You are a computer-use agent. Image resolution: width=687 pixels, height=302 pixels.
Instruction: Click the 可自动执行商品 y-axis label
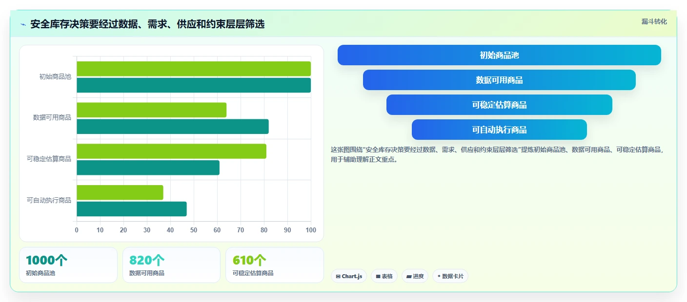(49, 200)
